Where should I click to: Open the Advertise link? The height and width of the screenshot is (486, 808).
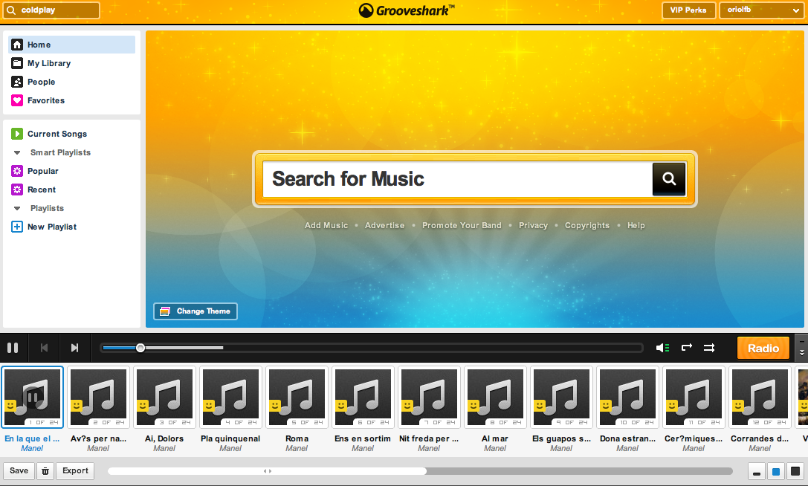[384, 225]
